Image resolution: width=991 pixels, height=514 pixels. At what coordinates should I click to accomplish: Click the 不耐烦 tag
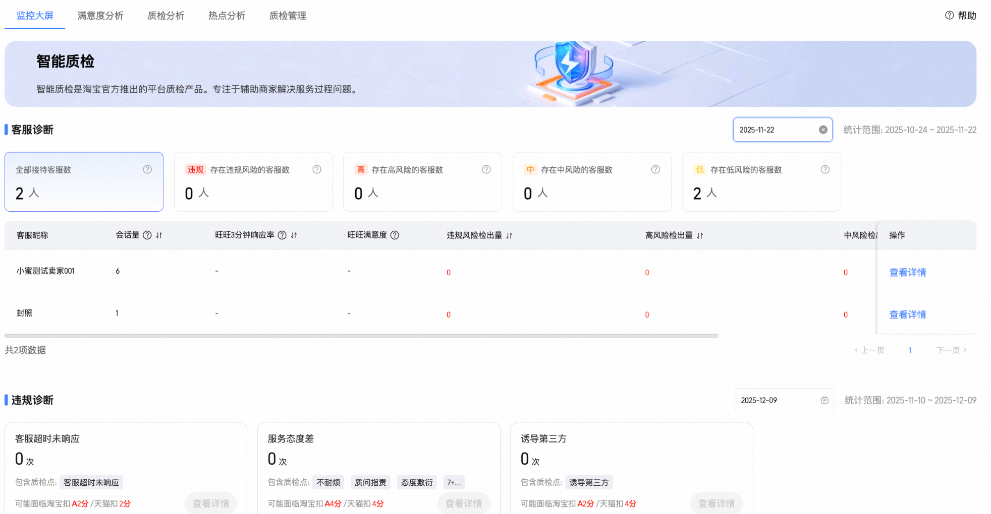pos(328,482)
